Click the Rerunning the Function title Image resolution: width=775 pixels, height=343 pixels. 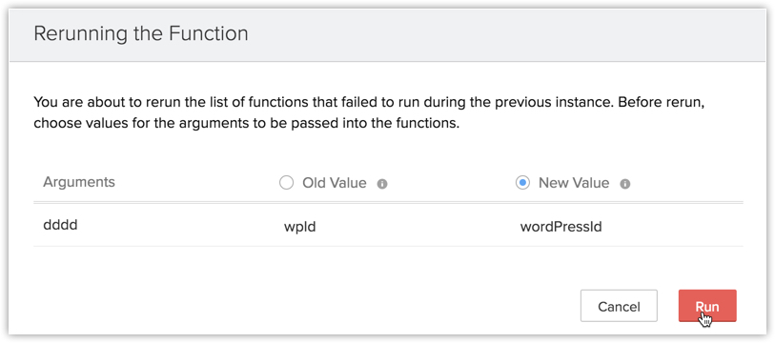pyautogui.click(x=141, y=33)
